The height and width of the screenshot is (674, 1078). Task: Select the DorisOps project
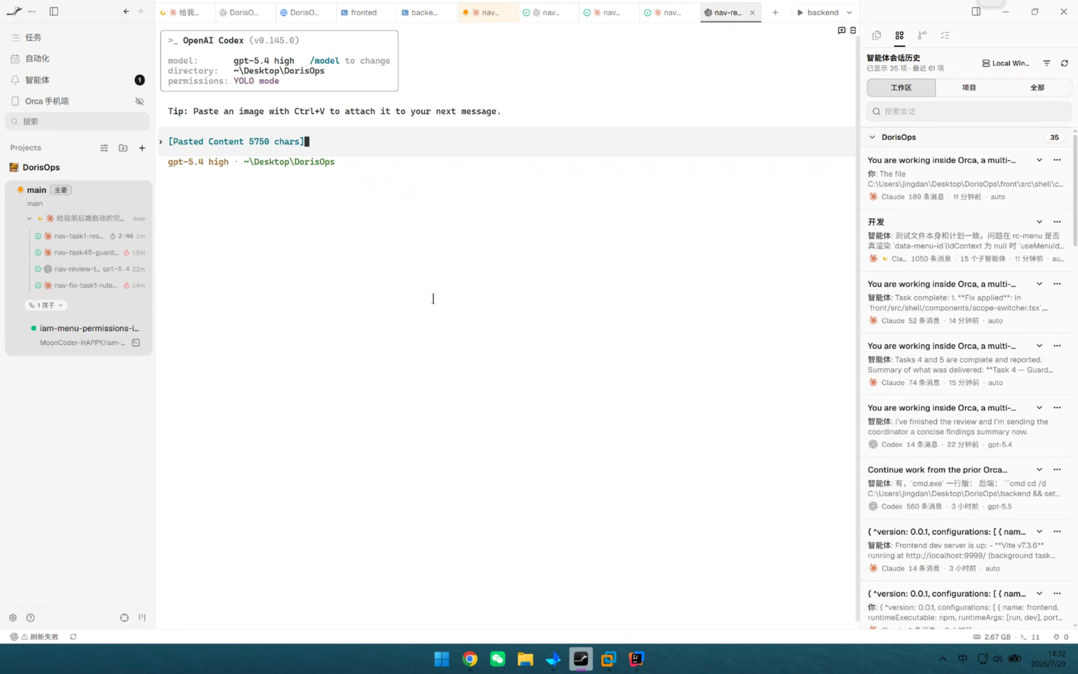(41, 167)
